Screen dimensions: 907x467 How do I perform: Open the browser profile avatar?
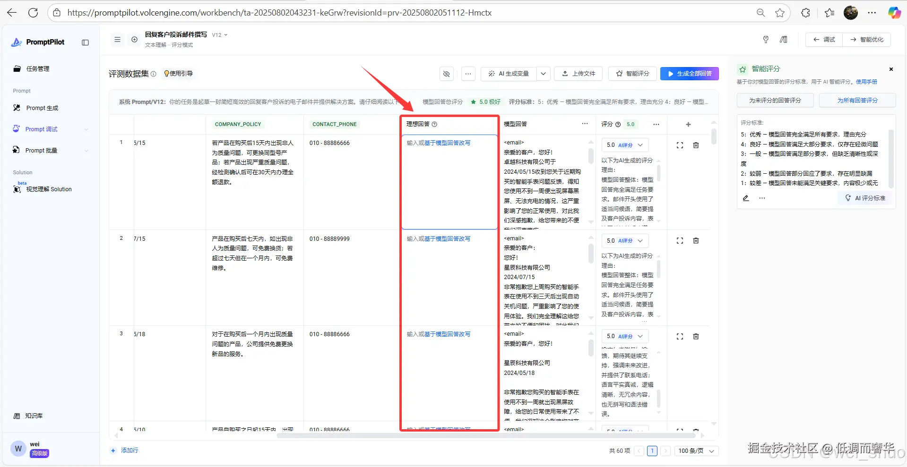851,13
